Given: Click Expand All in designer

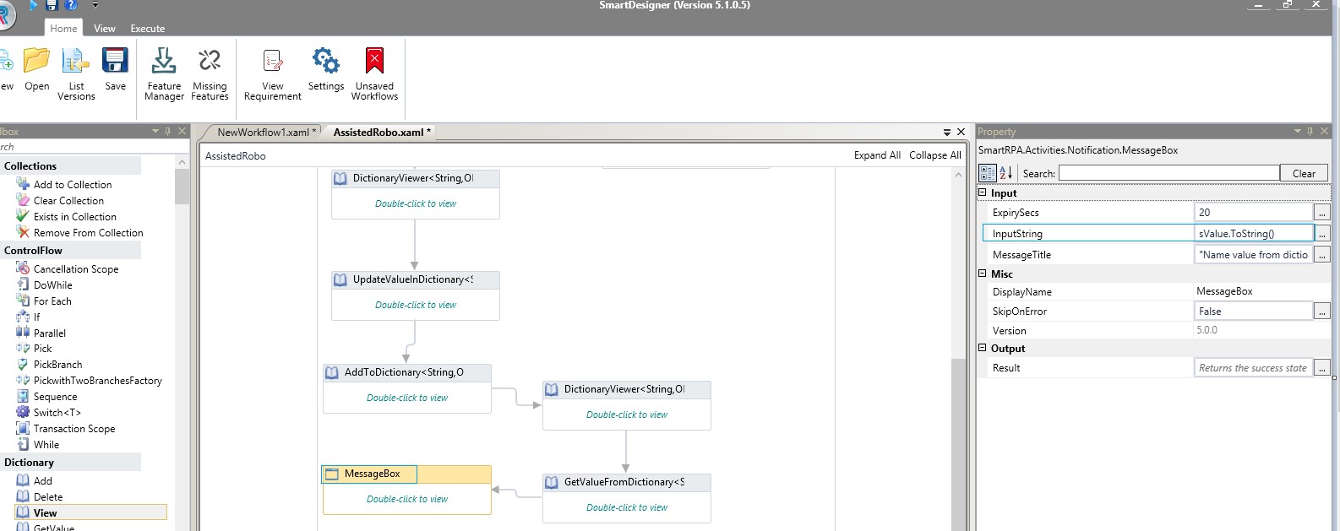Looking at the screenshot, I should 876,155.
